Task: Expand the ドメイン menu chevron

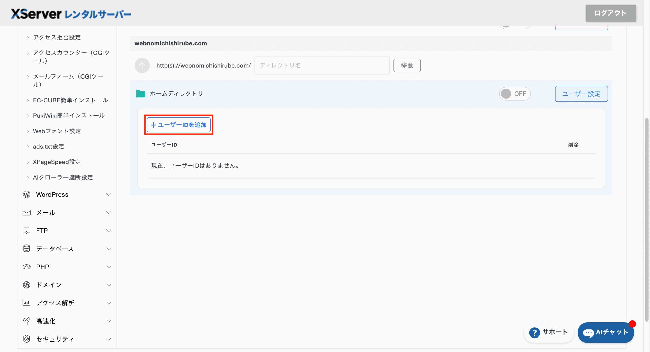Action: click(x=109, y=285)
